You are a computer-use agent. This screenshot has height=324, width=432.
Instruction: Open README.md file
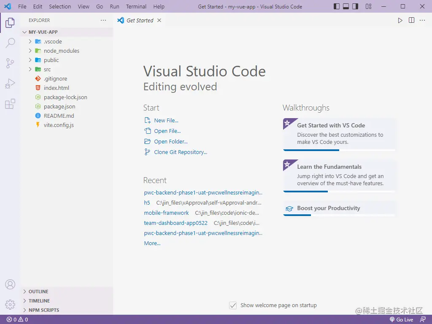coord(67,116)
